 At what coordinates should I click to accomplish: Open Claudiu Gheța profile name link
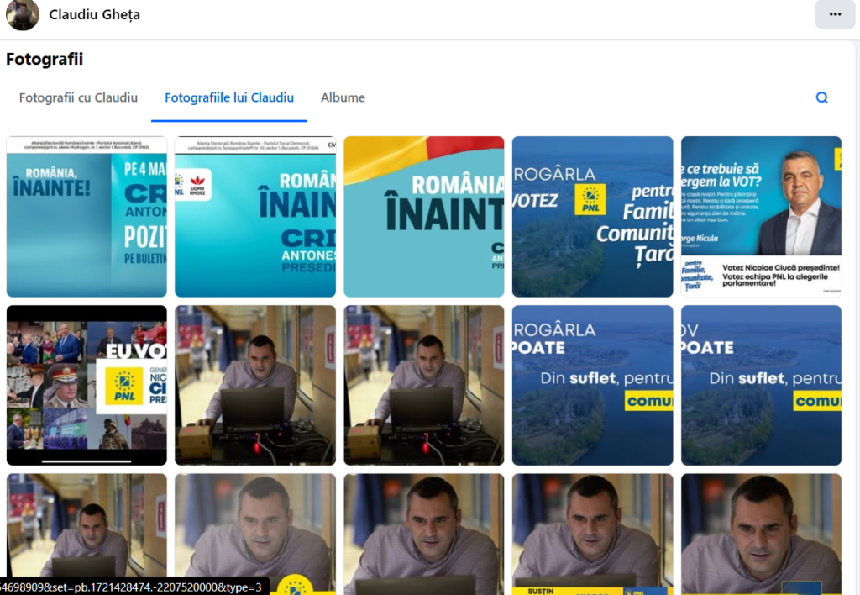tap(94, 15)
